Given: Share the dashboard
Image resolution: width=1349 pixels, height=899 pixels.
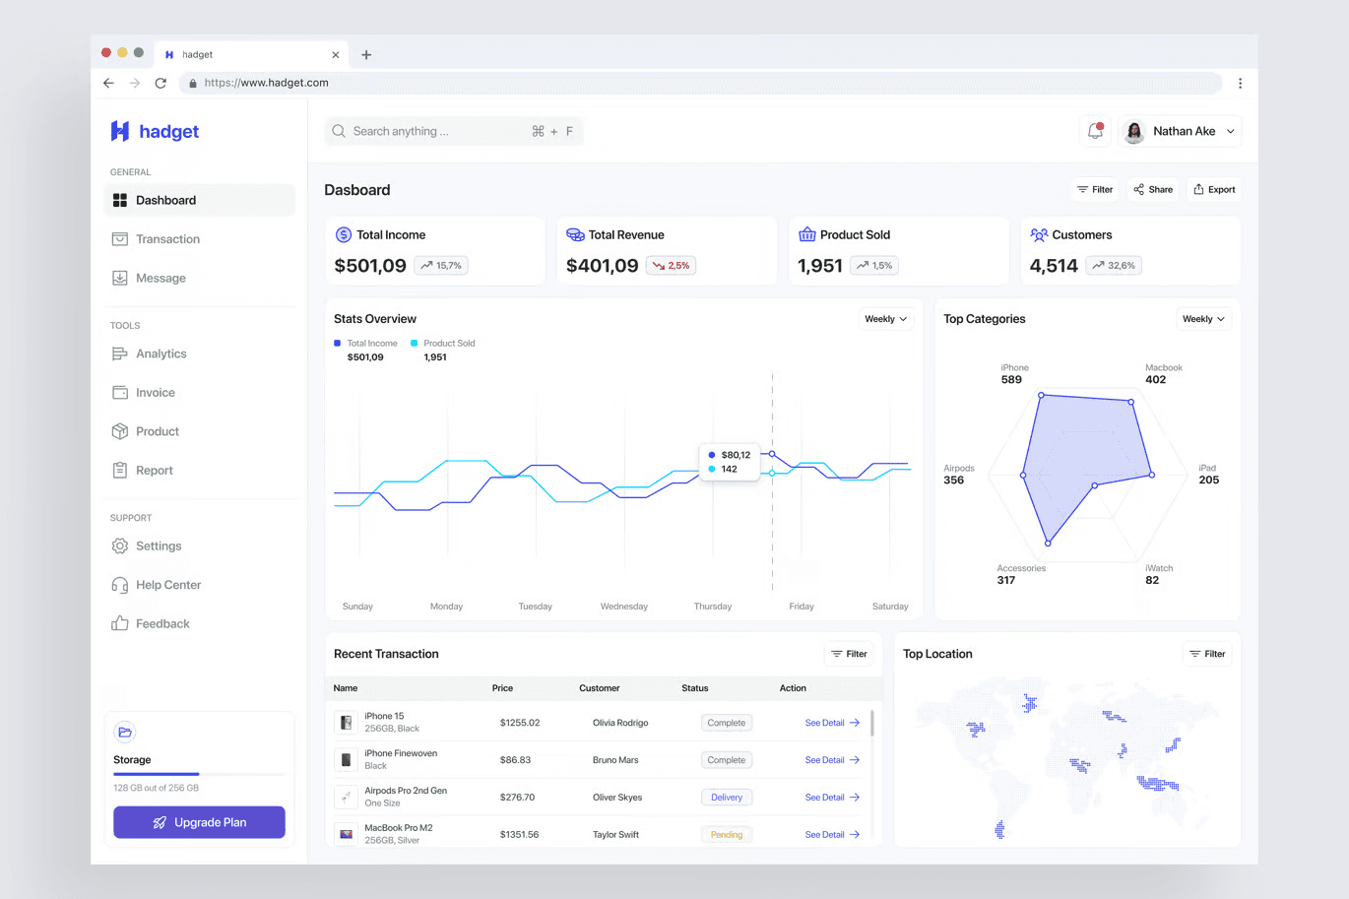Looking at the screenshot, I should click(1153, 189).
